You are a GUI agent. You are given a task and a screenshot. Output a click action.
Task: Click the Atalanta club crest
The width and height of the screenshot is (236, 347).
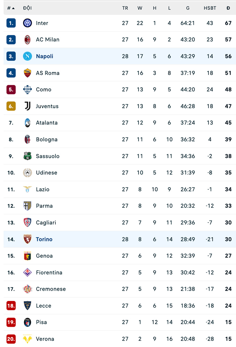(x=27, y=123)
